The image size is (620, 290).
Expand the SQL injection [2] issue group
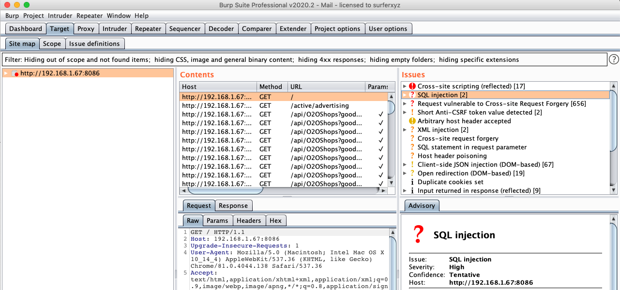[405, 95]
